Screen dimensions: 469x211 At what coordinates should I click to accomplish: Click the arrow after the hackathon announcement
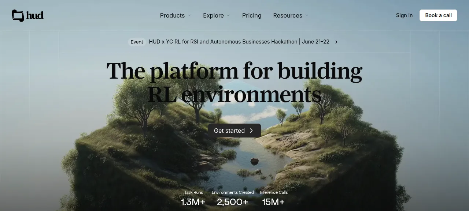(x=336, y=42)
